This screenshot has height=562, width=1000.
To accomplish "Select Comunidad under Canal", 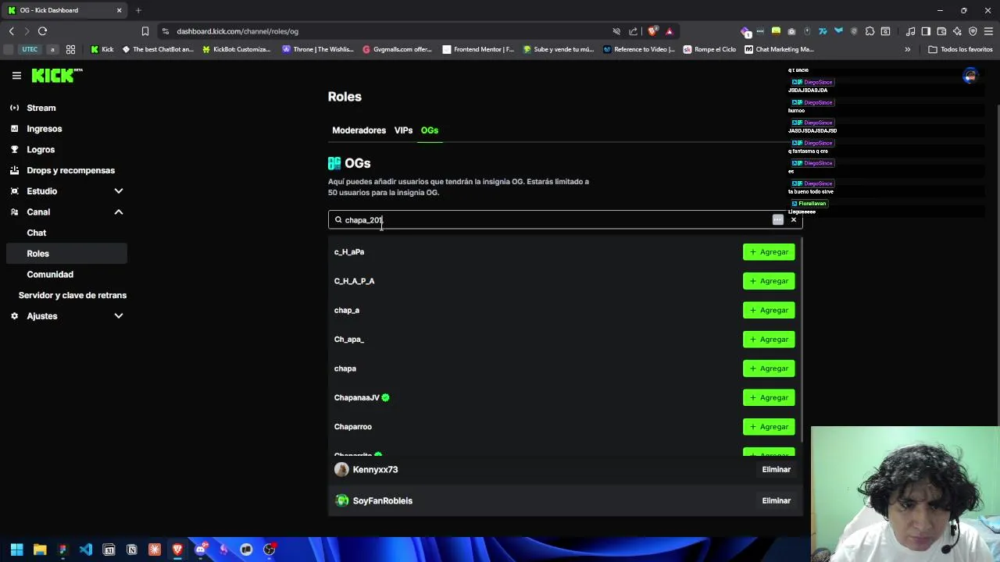I will point(50,275).
